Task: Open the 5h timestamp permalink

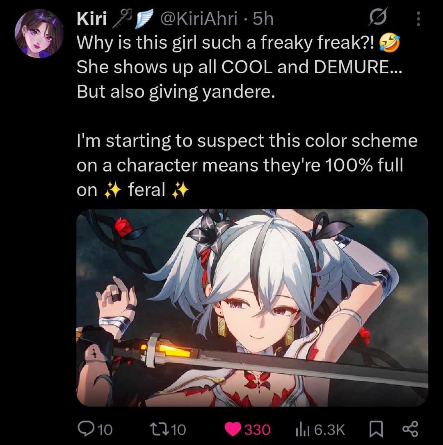Action: pos(263,19)
